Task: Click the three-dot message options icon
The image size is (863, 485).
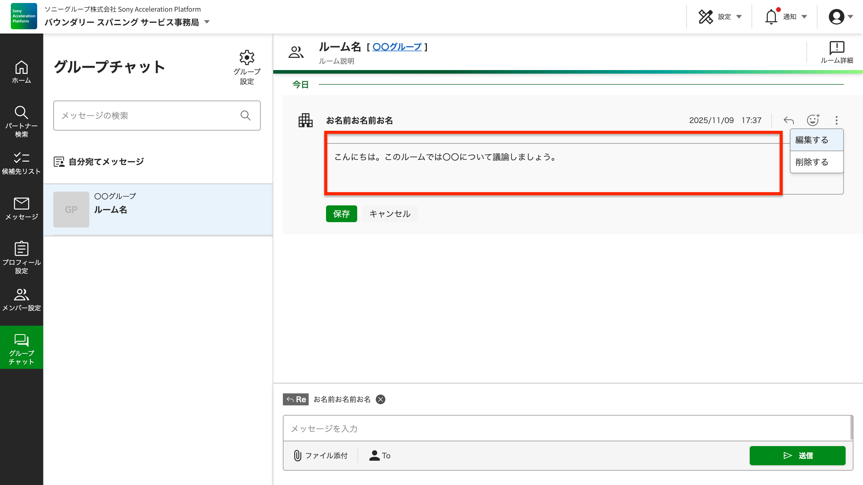Action: click(x=837, y=120)
